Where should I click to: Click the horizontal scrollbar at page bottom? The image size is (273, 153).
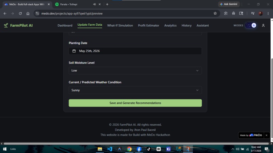[x=136, y=144]
